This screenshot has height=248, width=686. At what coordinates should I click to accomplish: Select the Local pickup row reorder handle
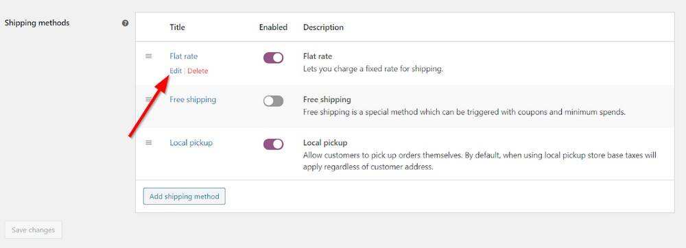coord(149,142)
